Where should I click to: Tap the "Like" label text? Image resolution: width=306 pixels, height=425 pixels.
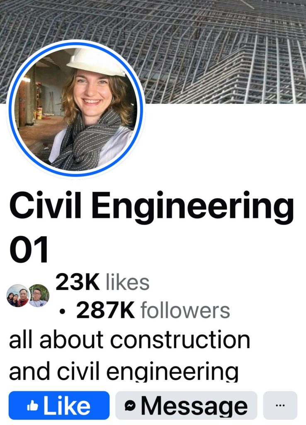(x=67, y=405)
